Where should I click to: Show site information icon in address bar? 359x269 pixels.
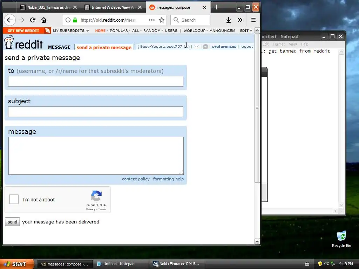click(68, 20)
